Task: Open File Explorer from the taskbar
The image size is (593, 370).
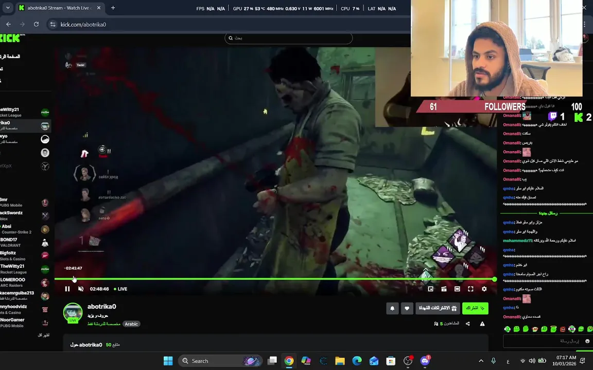Action: [340, 361]
